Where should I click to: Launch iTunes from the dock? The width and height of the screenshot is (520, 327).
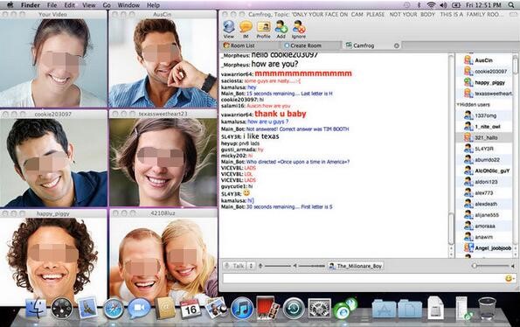coord(242,308)
